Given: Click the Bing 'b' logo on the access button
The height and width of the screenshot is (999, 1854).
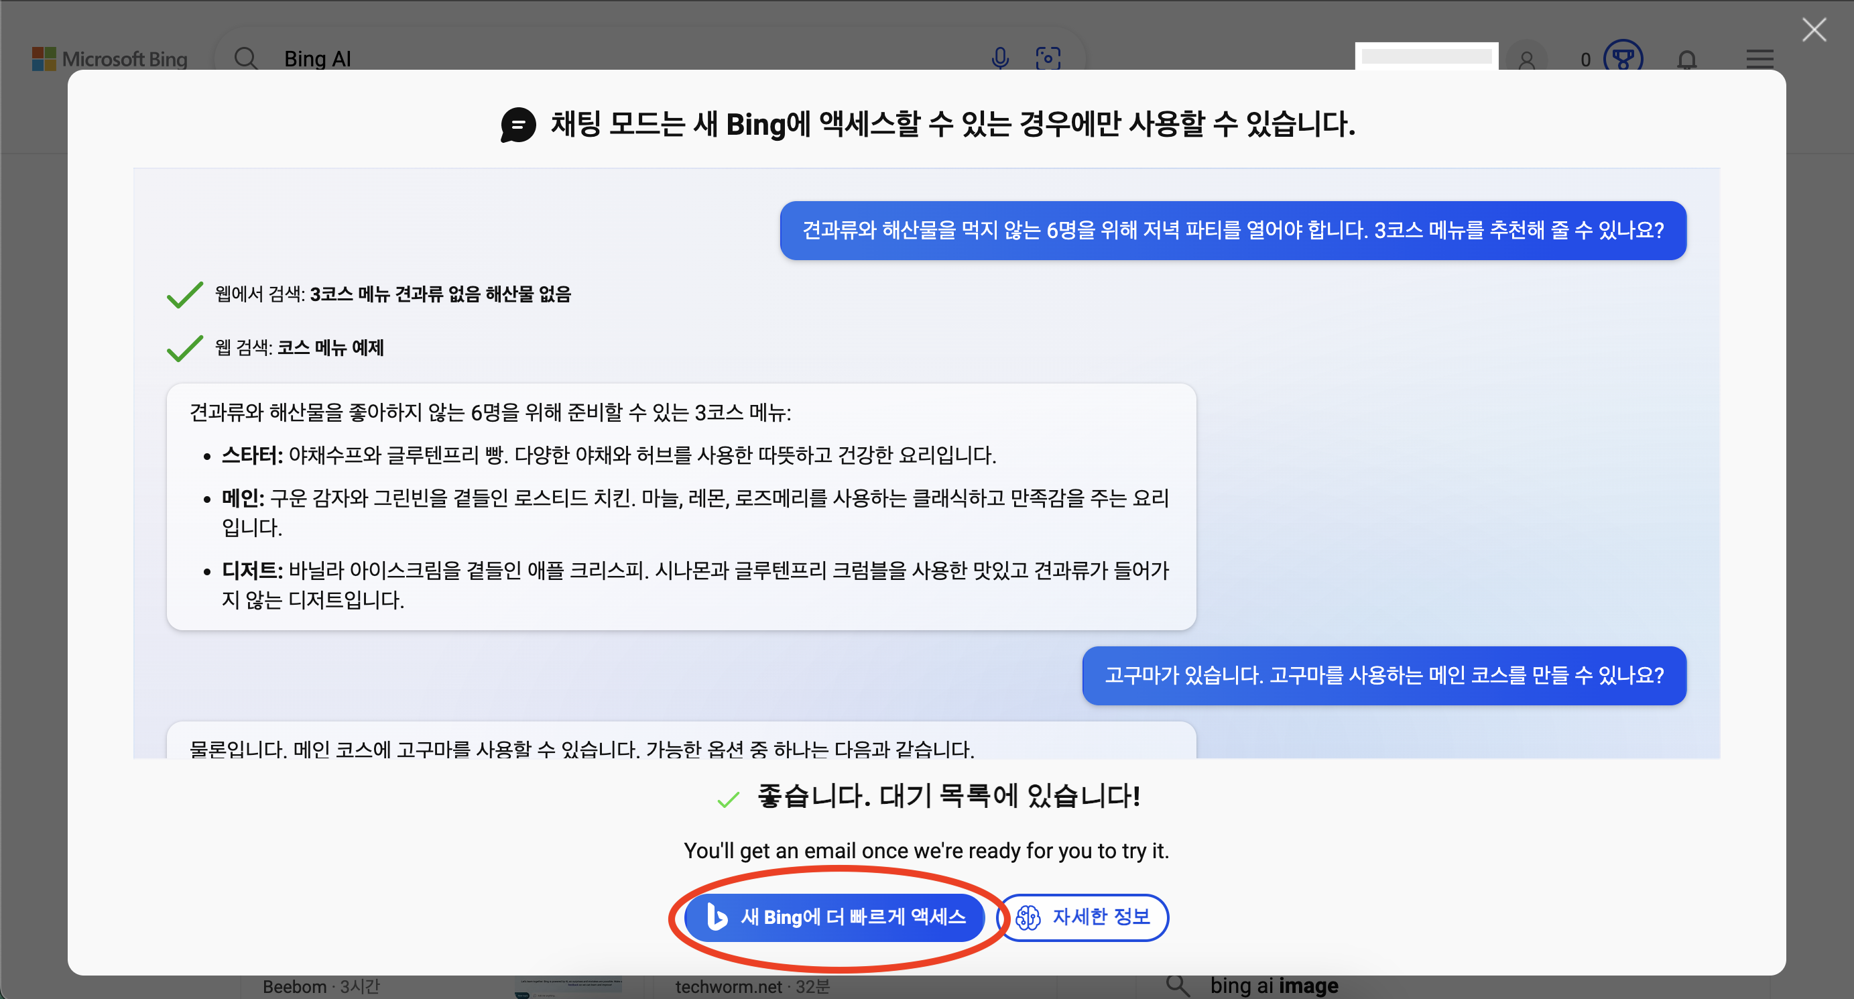Looking at the screenshot, I should coord(717,917).
